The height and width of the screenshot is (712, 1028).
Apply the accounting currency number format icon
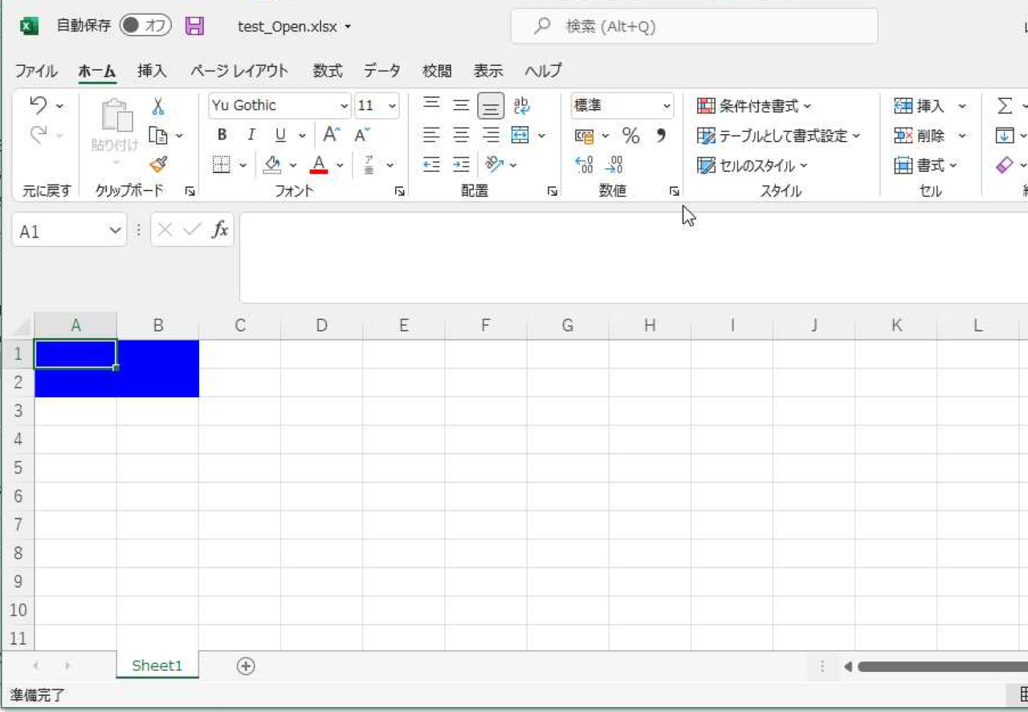coord(585,136)
